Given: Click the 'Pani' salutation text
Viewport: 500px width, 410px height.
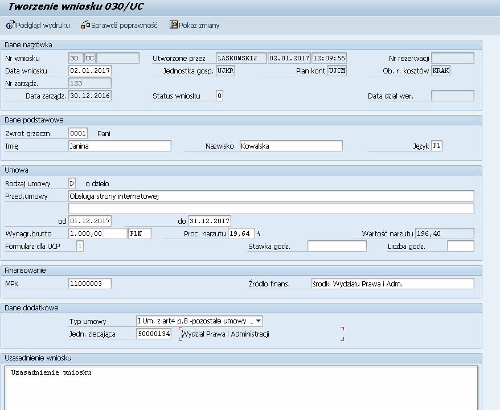Looking at the screenshot, I should click(x=104, y=134).
